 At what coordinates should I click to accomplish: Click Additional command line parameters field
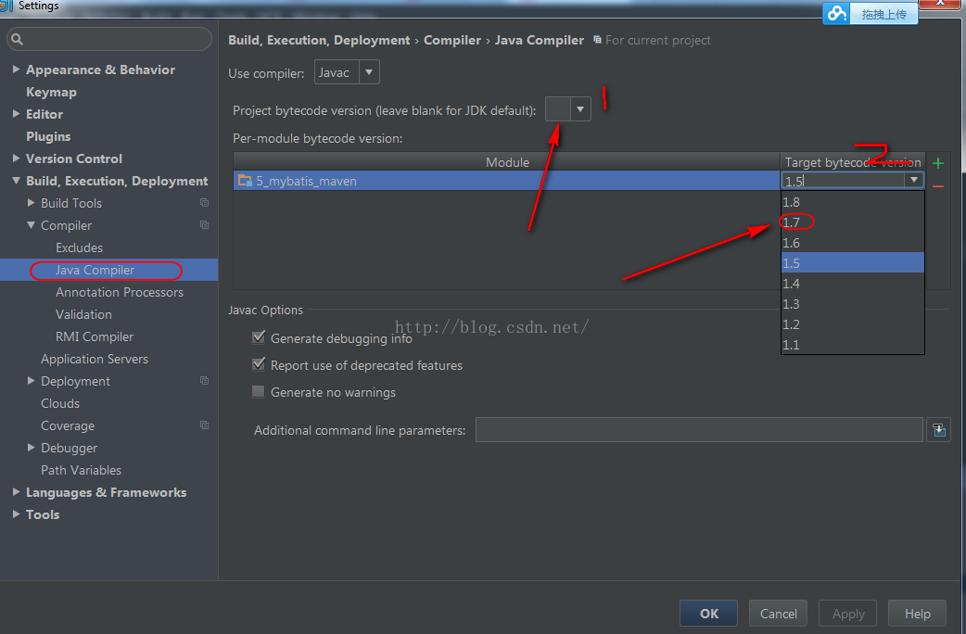[699, 430]
